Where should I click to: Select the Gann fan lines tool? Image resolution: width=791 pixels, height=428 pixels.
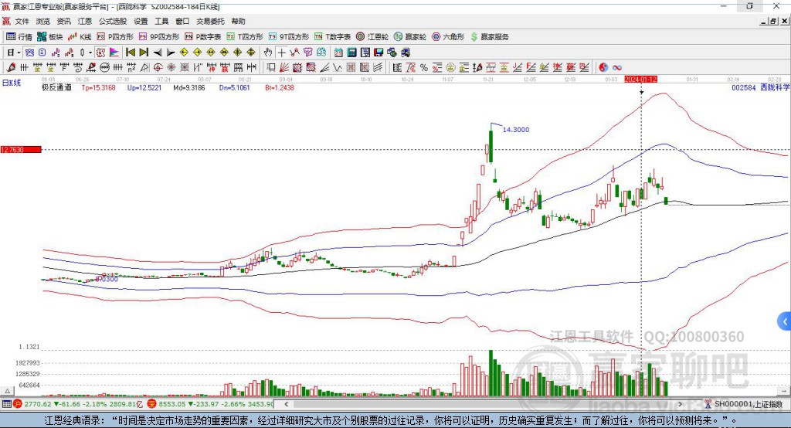(283, 67)
